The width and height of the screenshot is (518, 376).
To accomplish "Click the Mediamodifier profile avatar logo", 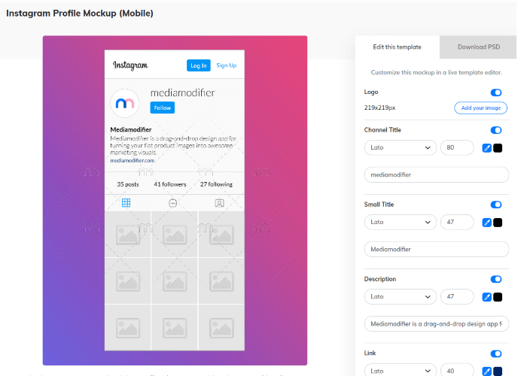I will click(126, 103).
